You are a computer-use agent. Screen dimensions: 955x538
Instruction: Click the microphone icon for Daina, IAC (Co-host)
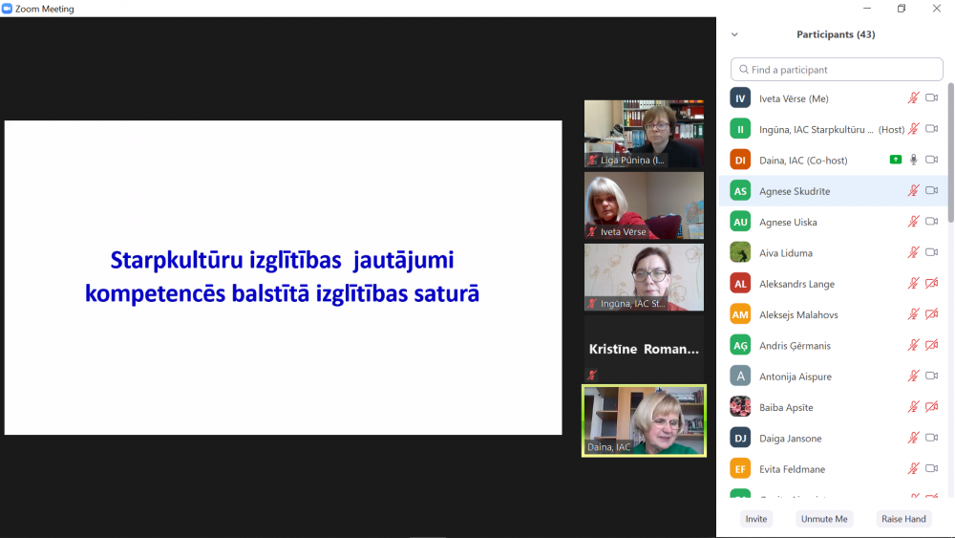click(x=913, y=160)
